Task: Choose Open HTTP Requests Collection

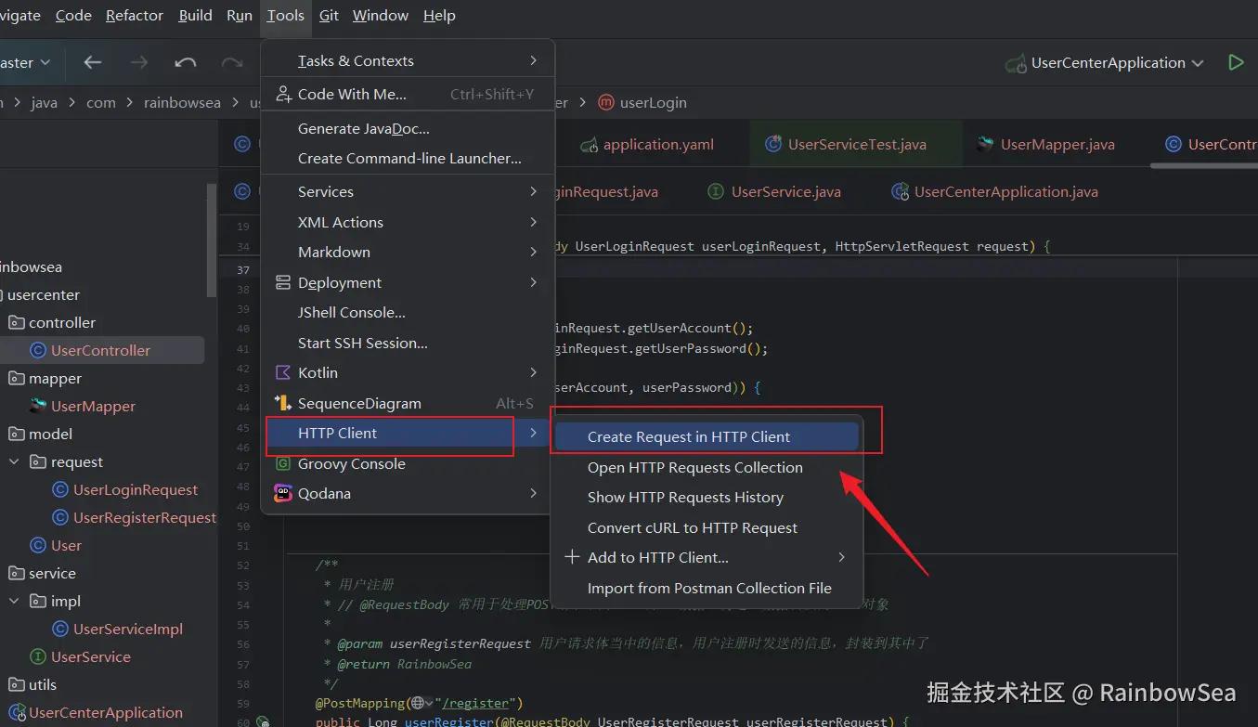Action: coord(707,467)
